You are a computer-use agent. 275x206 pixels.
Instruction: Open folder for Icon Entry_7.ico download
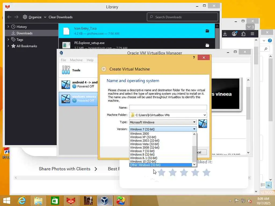[207, 31]
